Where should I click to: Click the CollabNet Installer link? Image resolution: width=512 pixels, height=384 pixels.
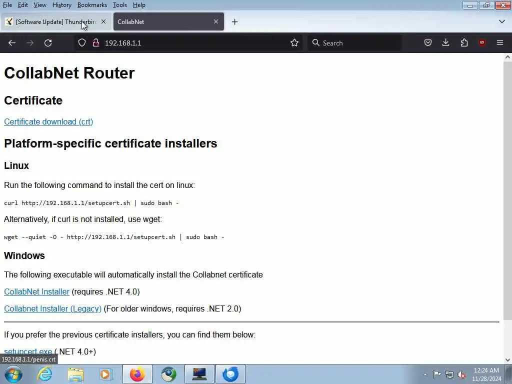[36, 291]
